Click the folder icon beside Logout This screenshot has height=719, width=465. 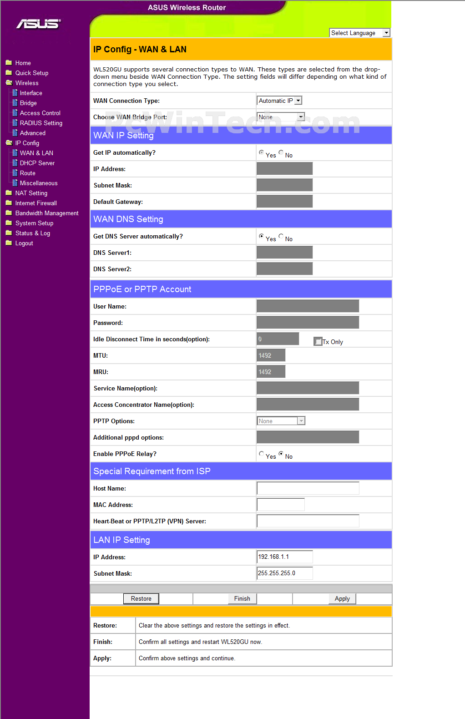(x=9, y=243)
